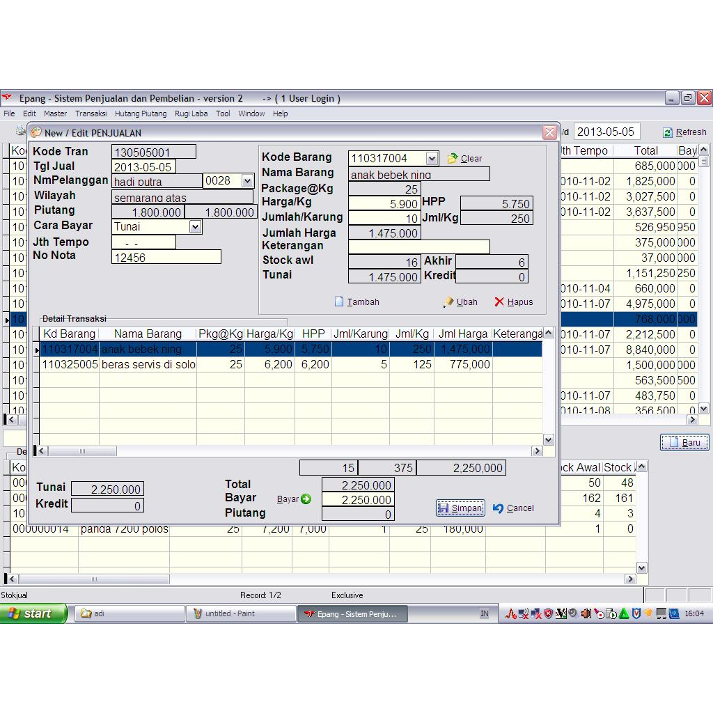Image resolution: width=713 pixels, height=713 pixels.
Task: Select the row for beras servis di solo
Action: [x=291, y=364]
